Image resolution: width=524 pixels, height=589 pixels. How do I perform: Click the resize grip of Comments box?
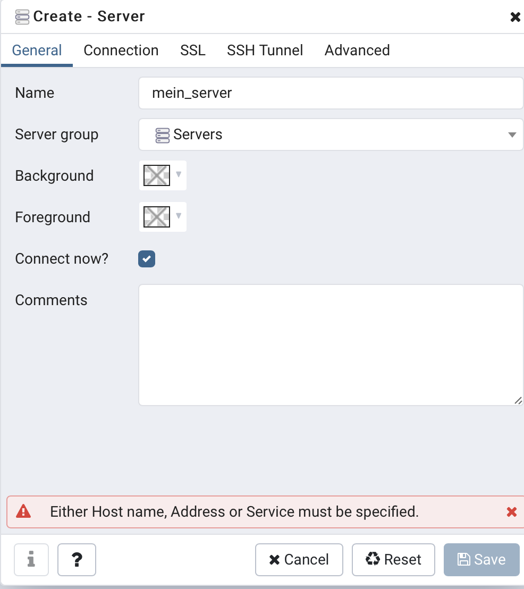518,400
